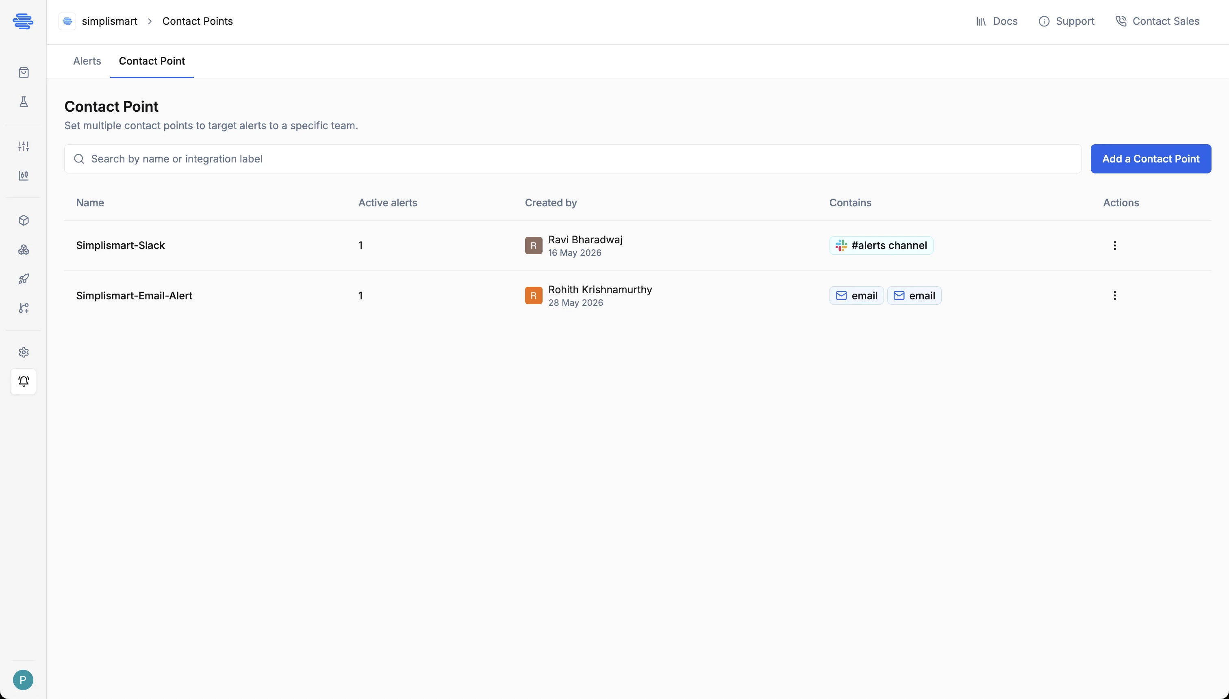Click the Support info icon
The image size is (1229, 699).
[x=1044, y=22]
